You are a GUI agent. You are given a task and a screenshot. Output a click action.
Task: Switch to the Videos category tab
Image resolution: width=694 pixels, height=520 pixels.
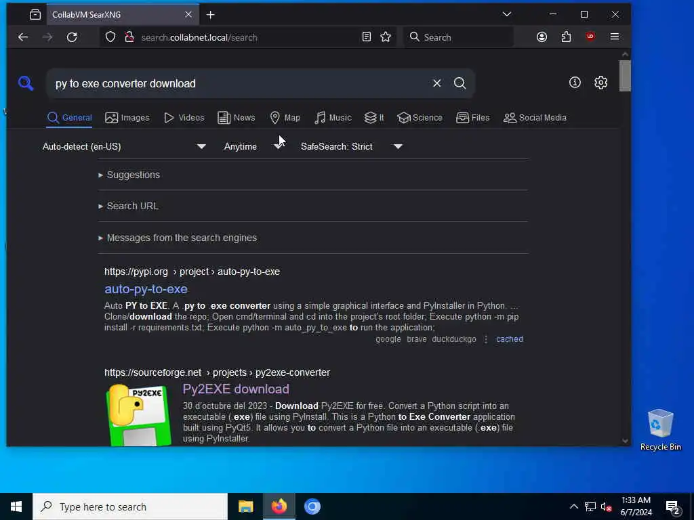[184, 118]
